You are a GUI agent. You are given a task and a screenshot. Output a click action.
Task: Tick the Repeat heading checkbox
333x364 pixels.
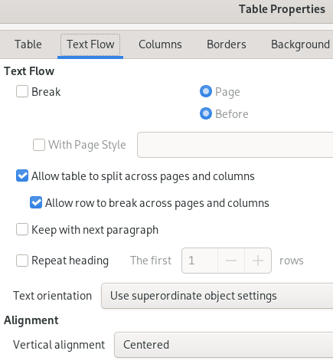tap(22, 261)
